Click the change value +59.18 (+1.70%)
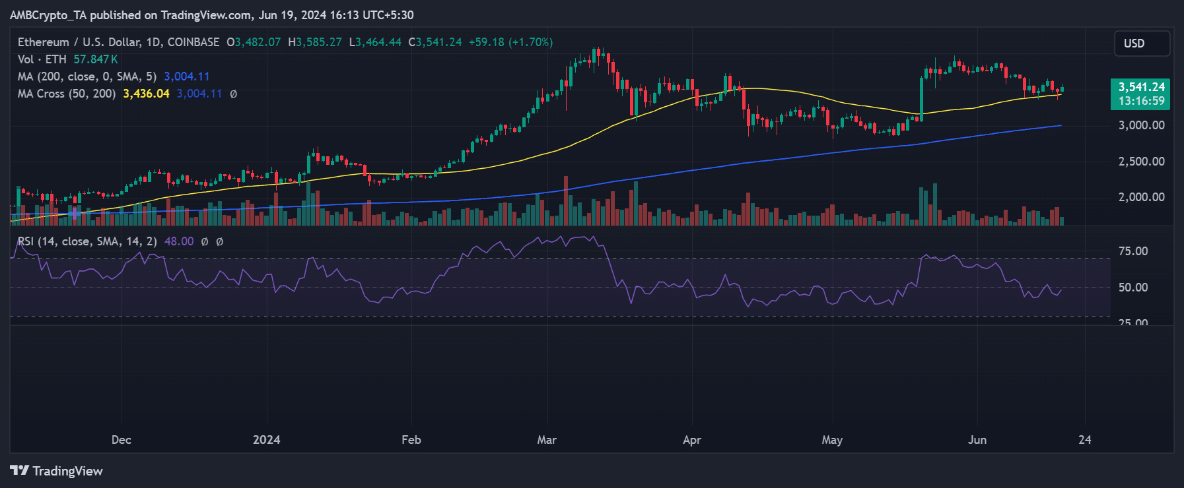 pos(510,42)
